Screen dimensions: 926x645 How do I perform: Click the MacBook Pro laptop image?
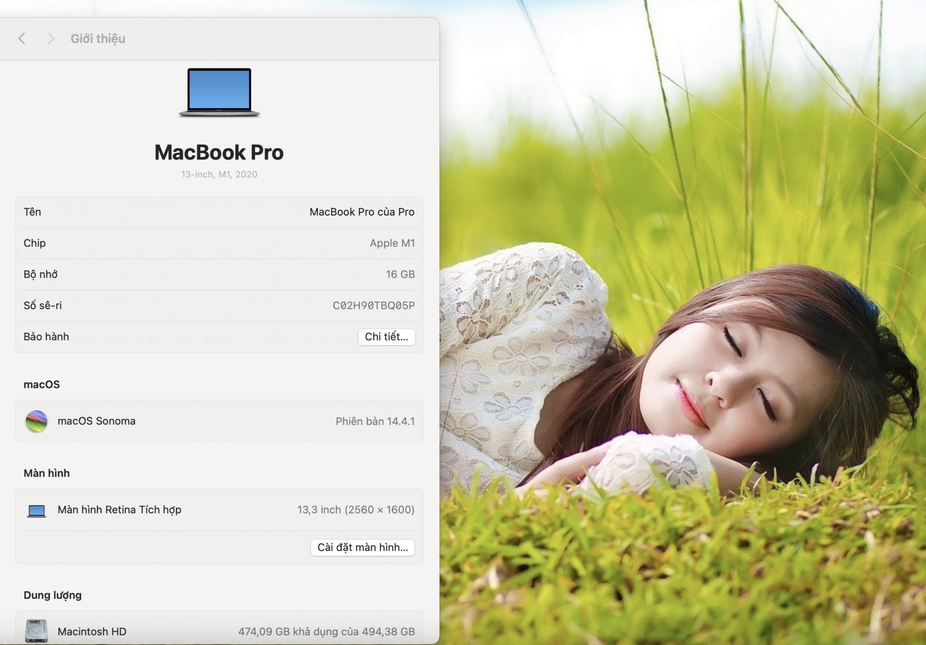pos(219,92)
